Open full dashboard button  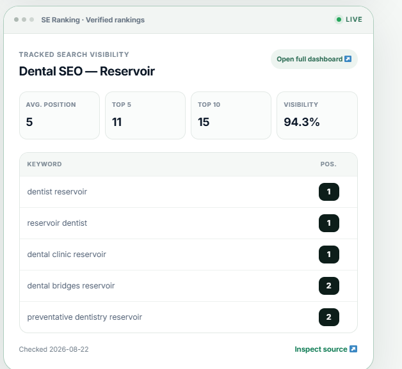(x=314, y=59)
